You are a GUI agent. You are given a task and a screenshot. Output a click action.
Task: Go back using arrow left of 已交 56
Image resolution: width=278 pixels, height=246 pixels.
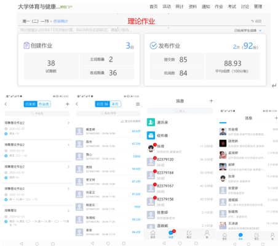[x=77, y=104]
